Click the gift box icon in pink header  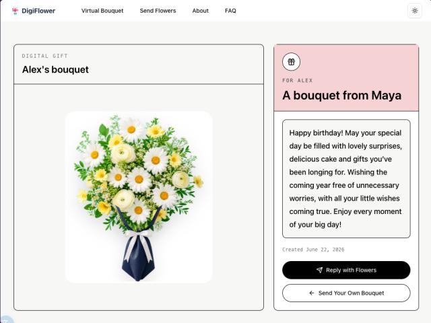[x=292, y=62]
